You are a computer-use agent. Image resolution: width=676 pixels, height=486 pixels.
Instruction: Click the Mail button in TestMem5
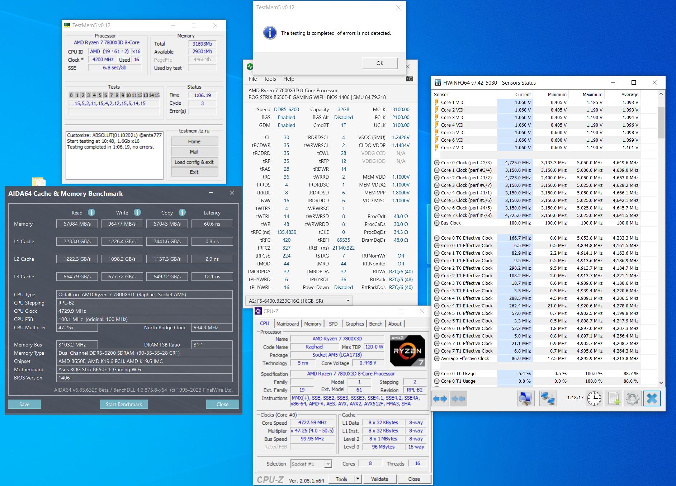point(194,152)
